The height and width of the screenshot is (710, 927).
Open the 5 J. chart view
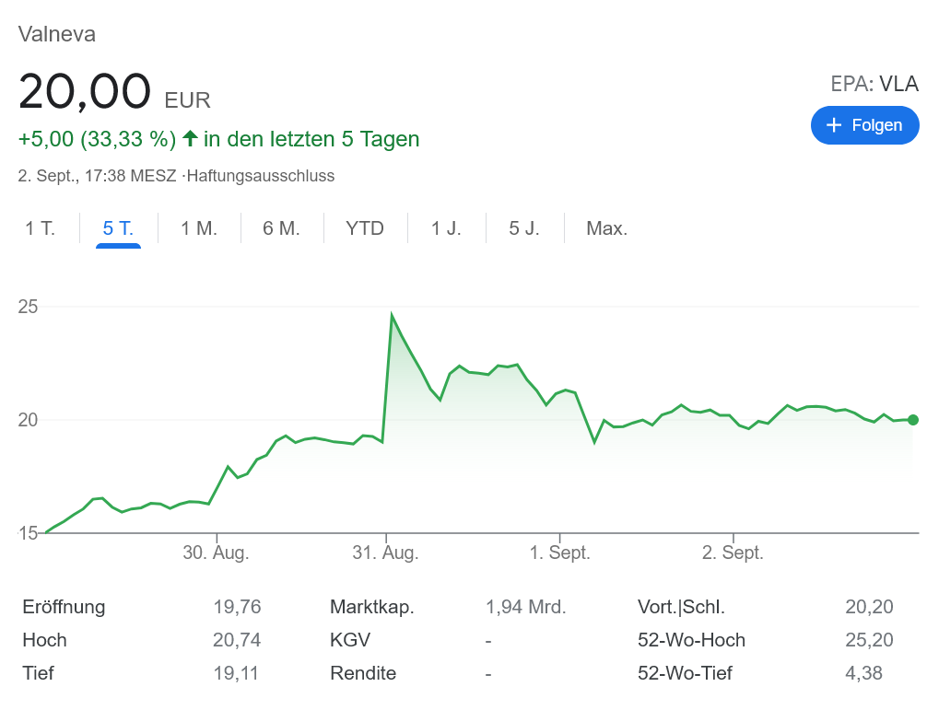tap(524, 228)
